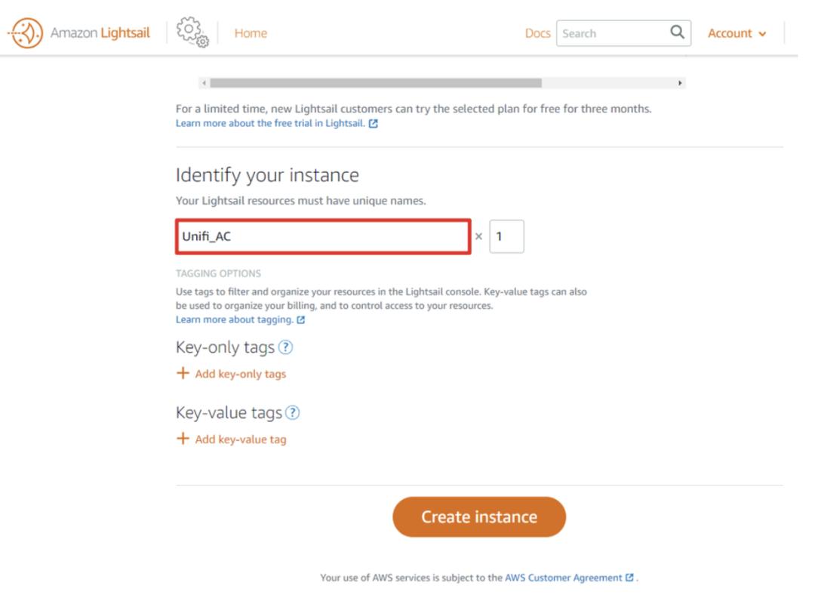Open Learn more about tagging link
Image resolution: width=815 pixels, height=598 pixels.
tap(234, 319)
